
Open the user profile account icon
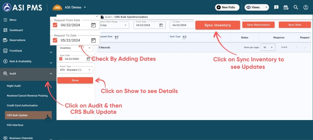click(306, 7)
